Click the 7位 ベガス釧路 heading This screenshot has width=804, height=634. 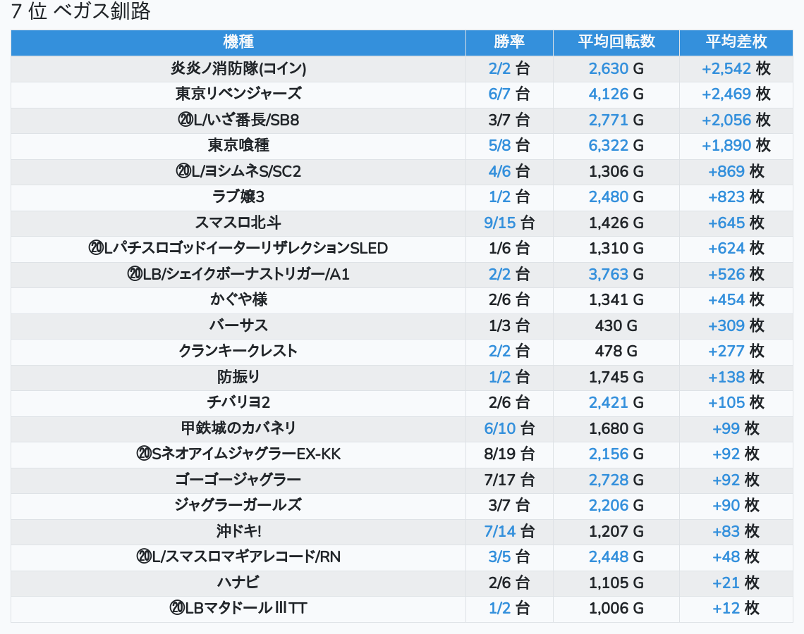click(x=80, y=12)
